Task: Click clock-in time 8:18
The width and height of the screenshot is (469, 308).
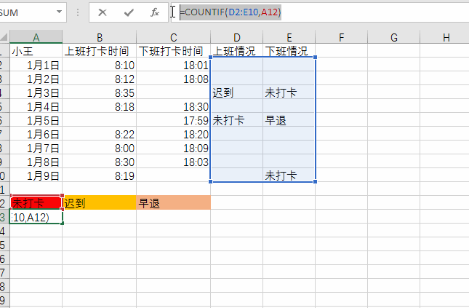Action: click(100, 106)
